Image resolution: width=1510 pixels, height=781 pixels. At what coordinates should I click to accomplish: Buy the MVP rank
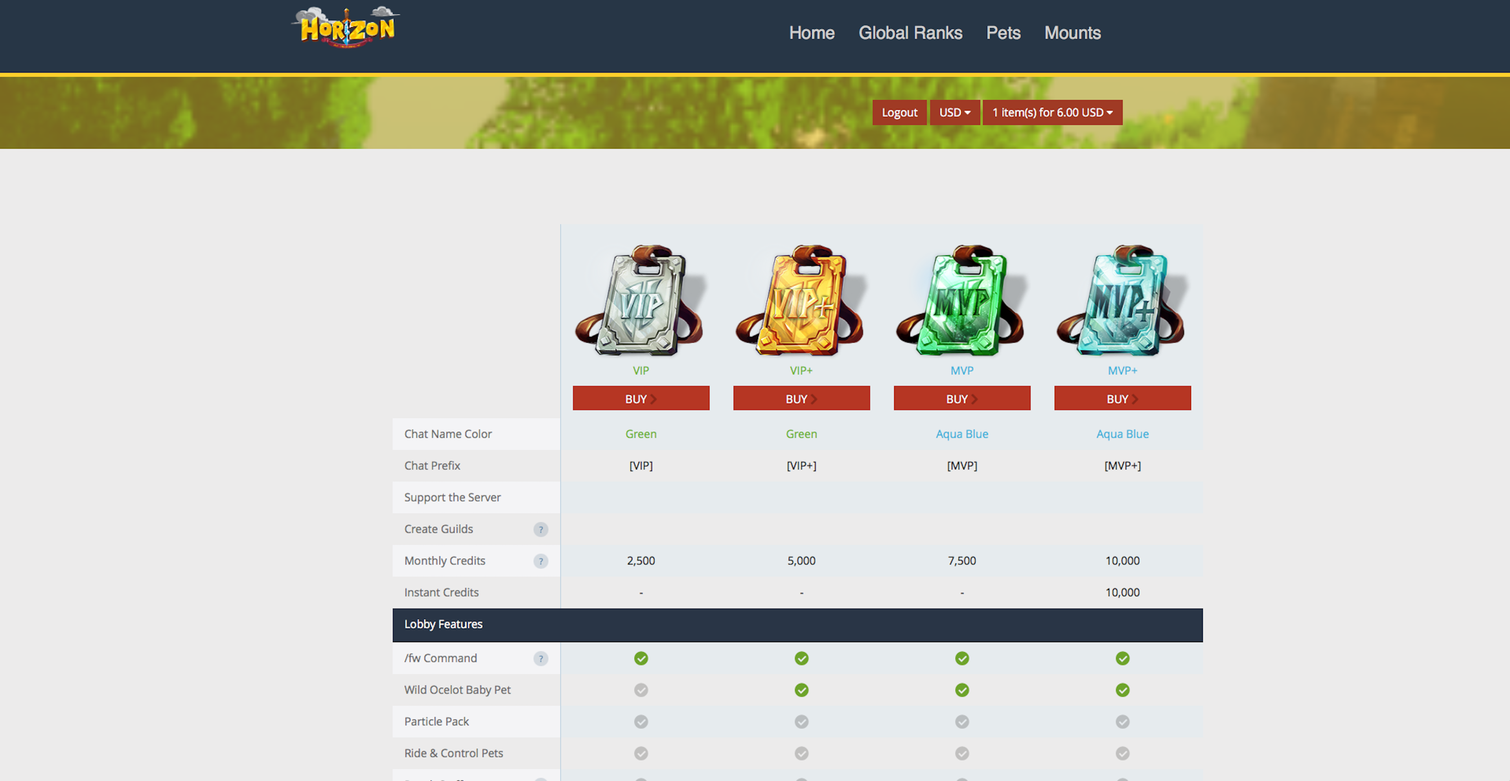pos(962,398)
